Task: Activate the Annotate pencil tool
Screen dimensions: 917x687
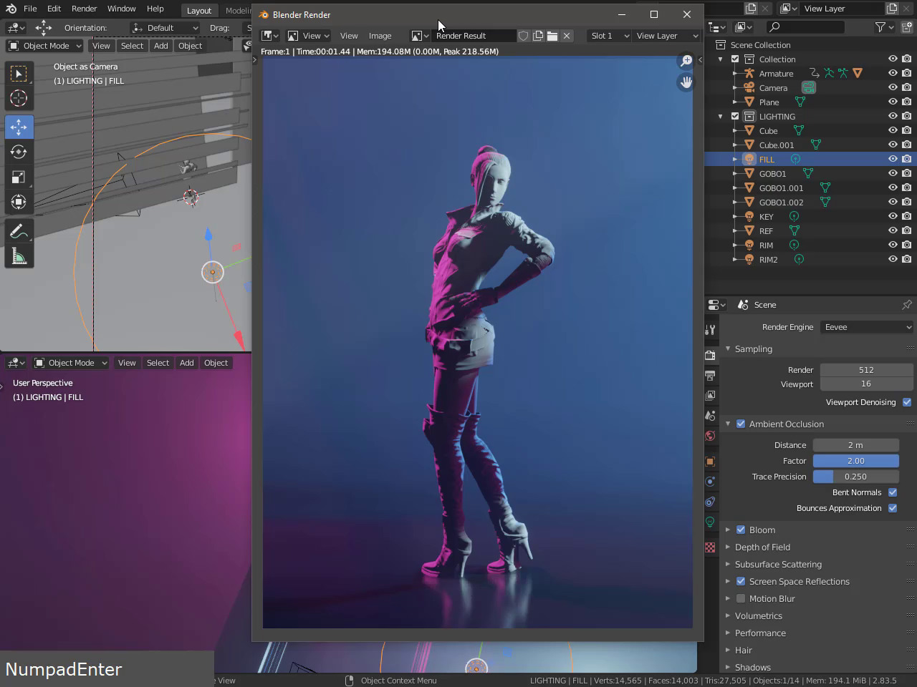Action: click(19, 231)
